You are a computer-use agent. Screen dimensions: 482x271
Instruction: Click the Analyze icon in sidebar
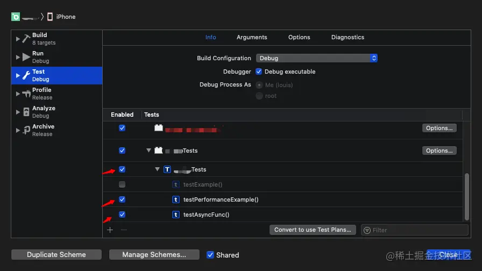click(26, 112)
